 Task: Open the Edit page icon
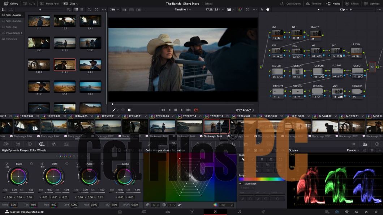(x=168, y=212)
